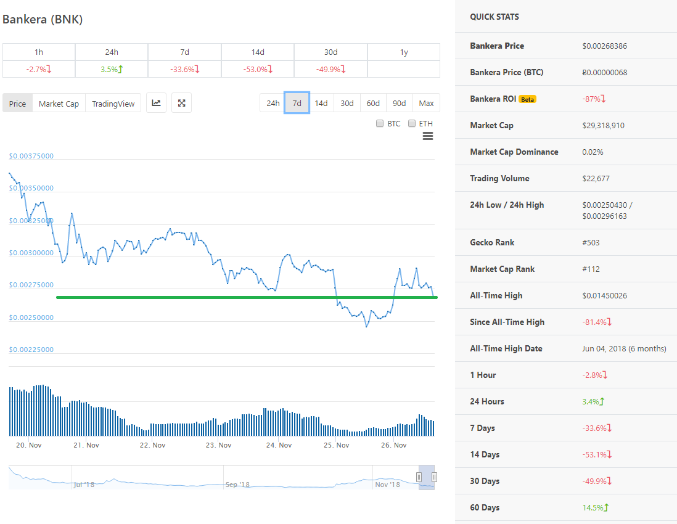The image size is (677, 524).
Task: Click the Trading Volume value $22,677
Action: (x=596, y=179)
